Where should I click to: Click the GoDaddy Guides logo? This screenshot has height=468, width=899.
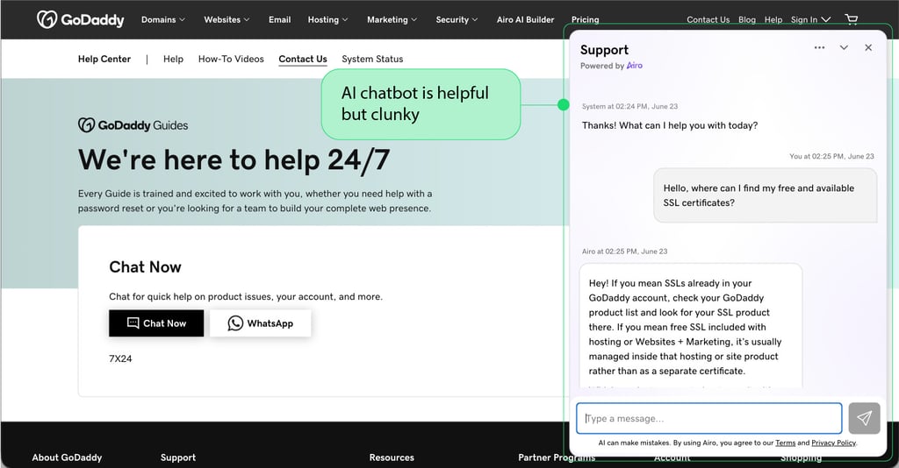133,125
